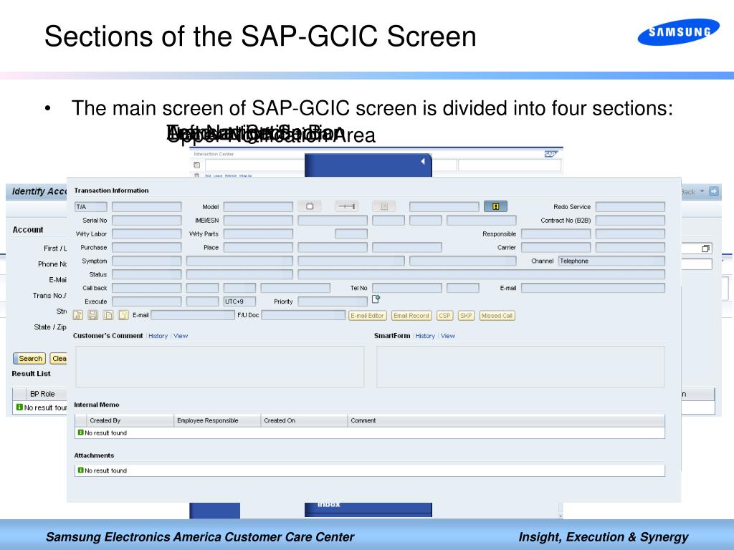The image size is (734, 550).
Task: Click the Clear button beside Search
Action: (59, 359)
